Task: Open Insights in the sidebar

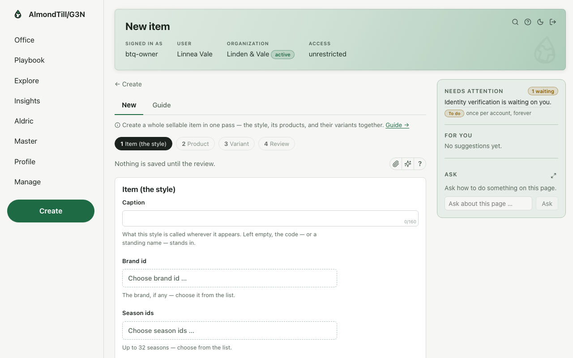Action: tap(27, 101)
